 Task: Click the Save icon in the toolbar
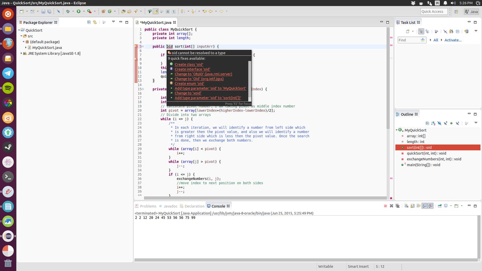coord(43,11)
